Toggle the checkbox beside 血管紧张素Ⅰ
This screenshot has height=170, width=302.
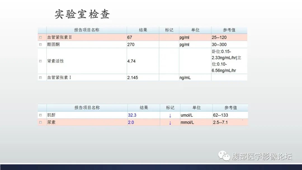(41, 77)
